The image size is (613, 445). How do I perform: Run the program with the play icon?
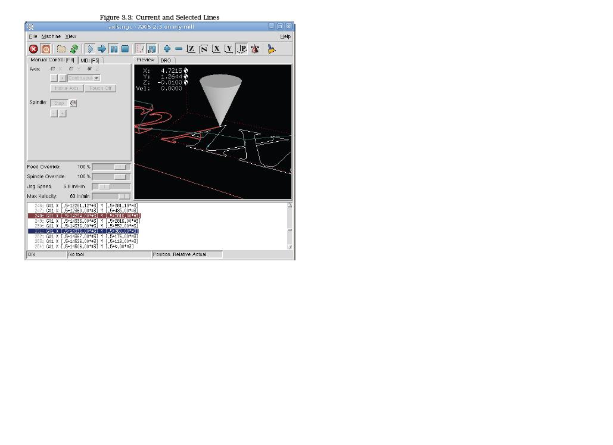pyautogui.click(x=89, y=49)
